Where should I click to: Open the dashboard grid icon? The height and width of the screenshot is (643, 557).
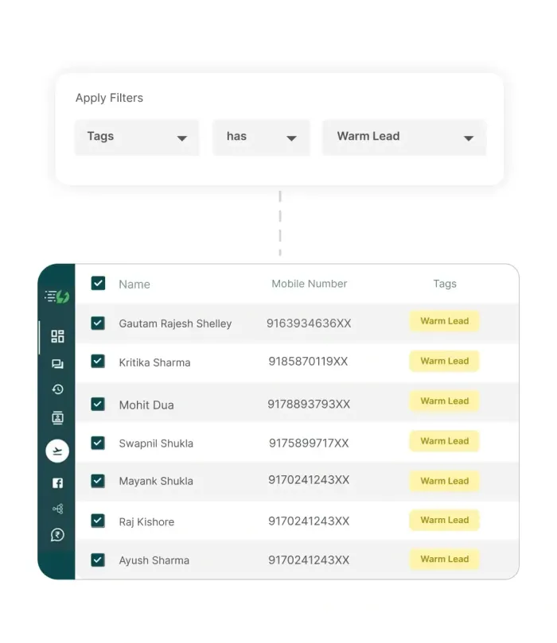coord(57,336)
